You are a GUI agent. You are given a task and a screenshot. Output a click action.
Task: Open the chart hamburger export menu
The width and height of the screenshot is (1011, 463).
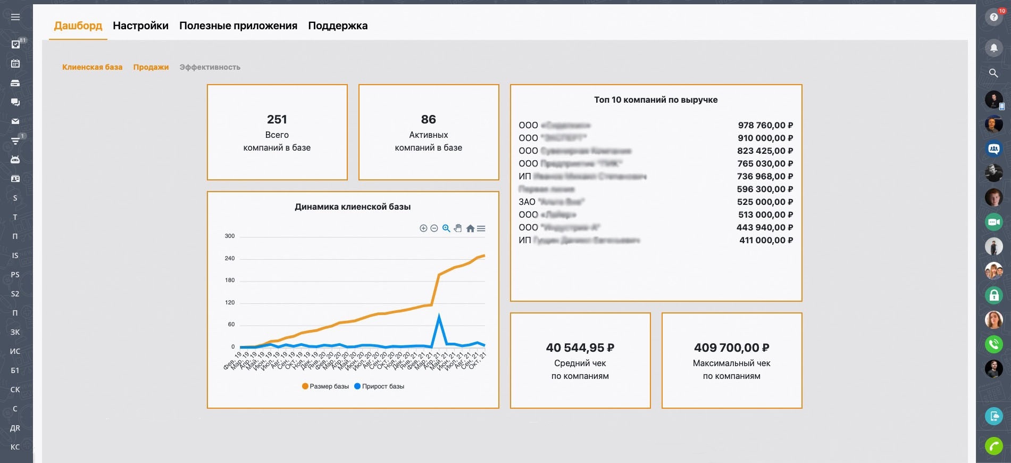pyautogui.click(x=481, y=228)
